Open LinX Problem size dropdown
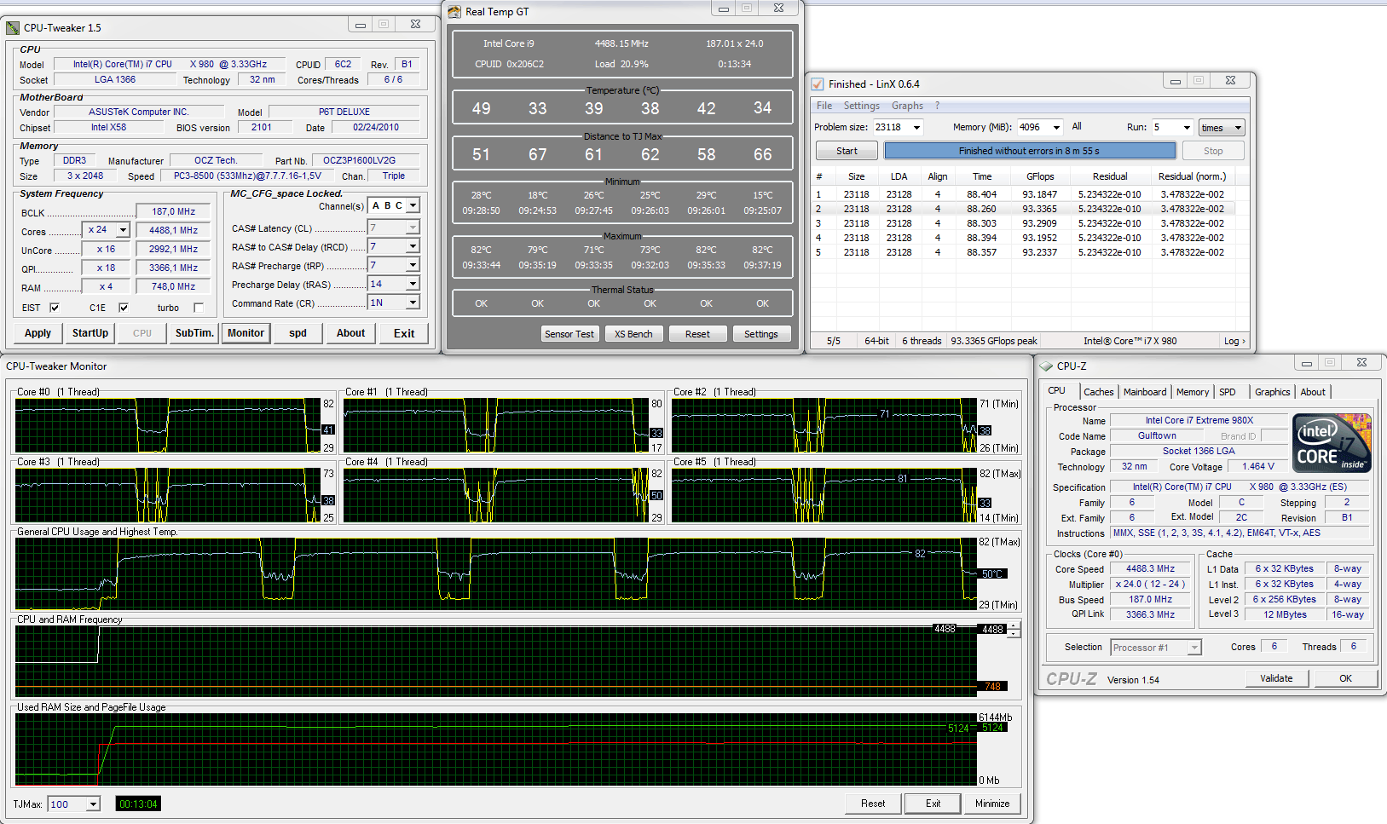Screen dimensions: 1387x824 (x=916, y=127)
